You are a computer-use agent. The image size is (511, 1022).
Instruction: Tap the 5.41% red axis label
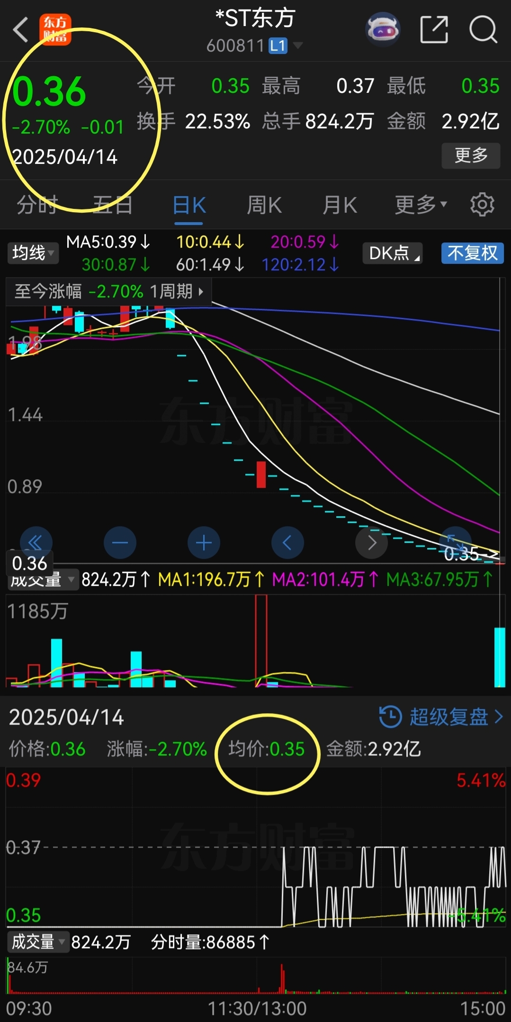coord(481,780)
